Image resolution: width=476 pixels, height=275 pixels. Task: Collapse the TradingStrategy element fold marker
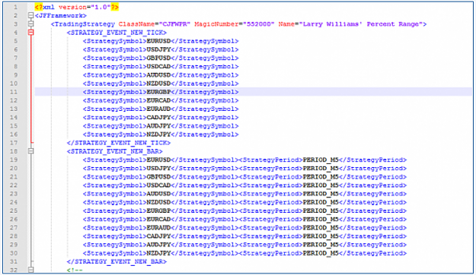(30, 24)
